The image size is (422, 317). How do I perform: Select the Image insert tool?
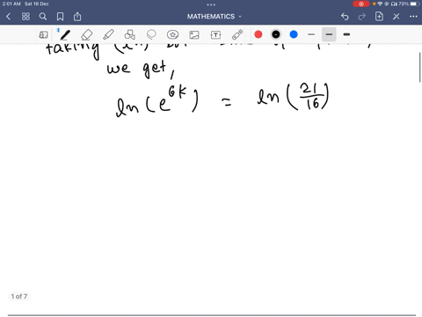(194, 34)
